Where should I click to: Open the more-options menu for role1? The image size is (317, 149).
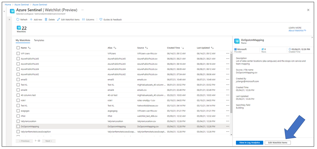tap(228, 100)
